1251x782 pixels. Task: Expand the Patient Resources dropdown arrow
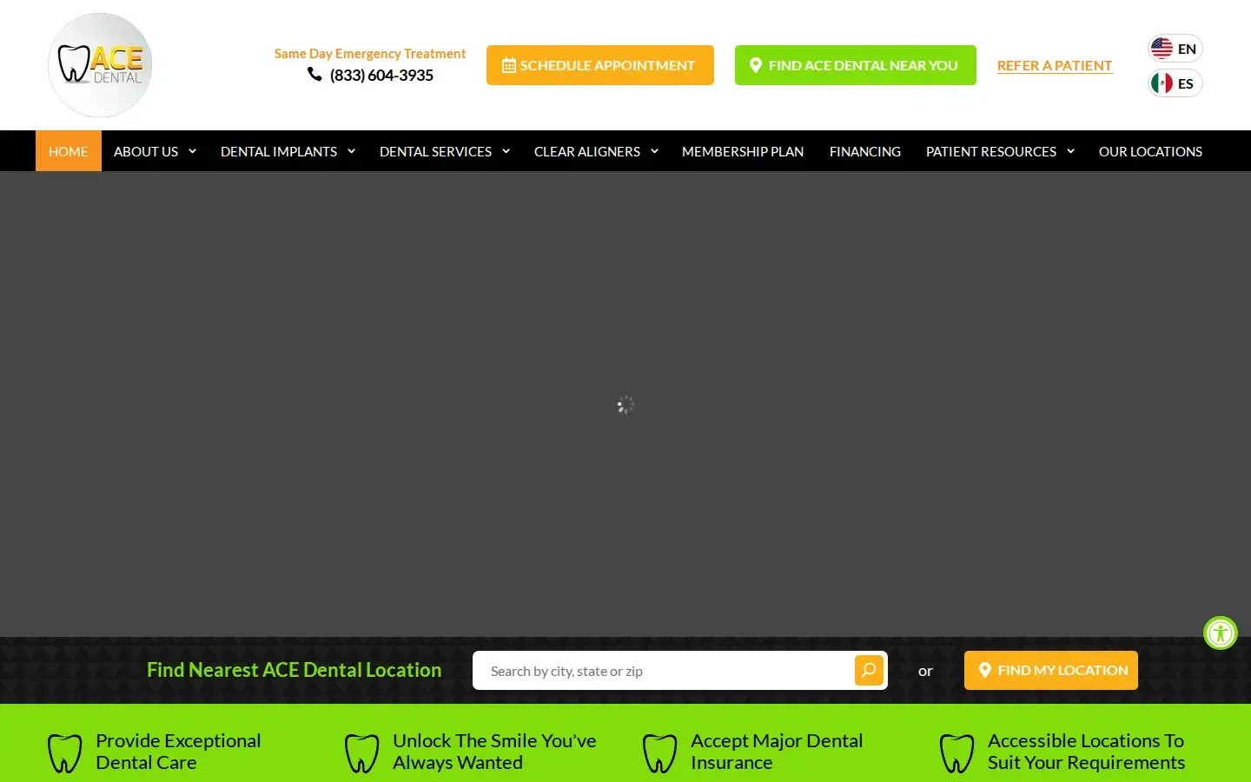point(1070,151)
